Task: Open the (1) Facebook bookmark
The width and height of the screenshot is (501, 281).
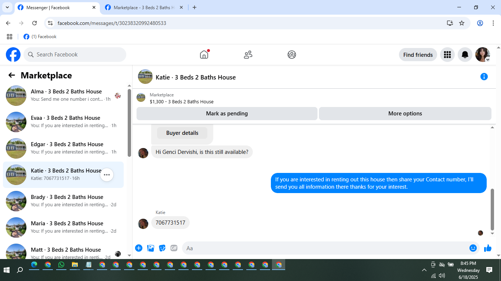Action: 40,37
